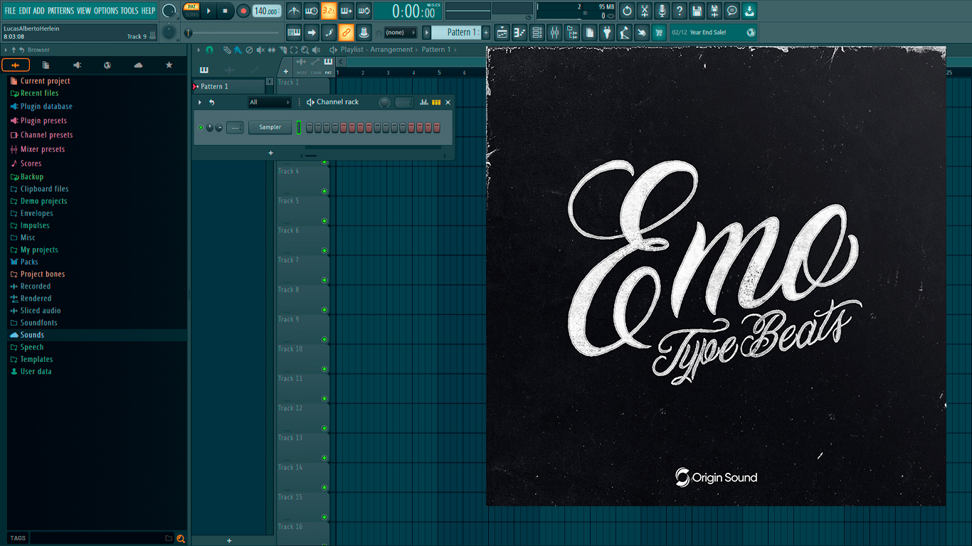Open the tempo tapper icon

[x=624, y=32]
